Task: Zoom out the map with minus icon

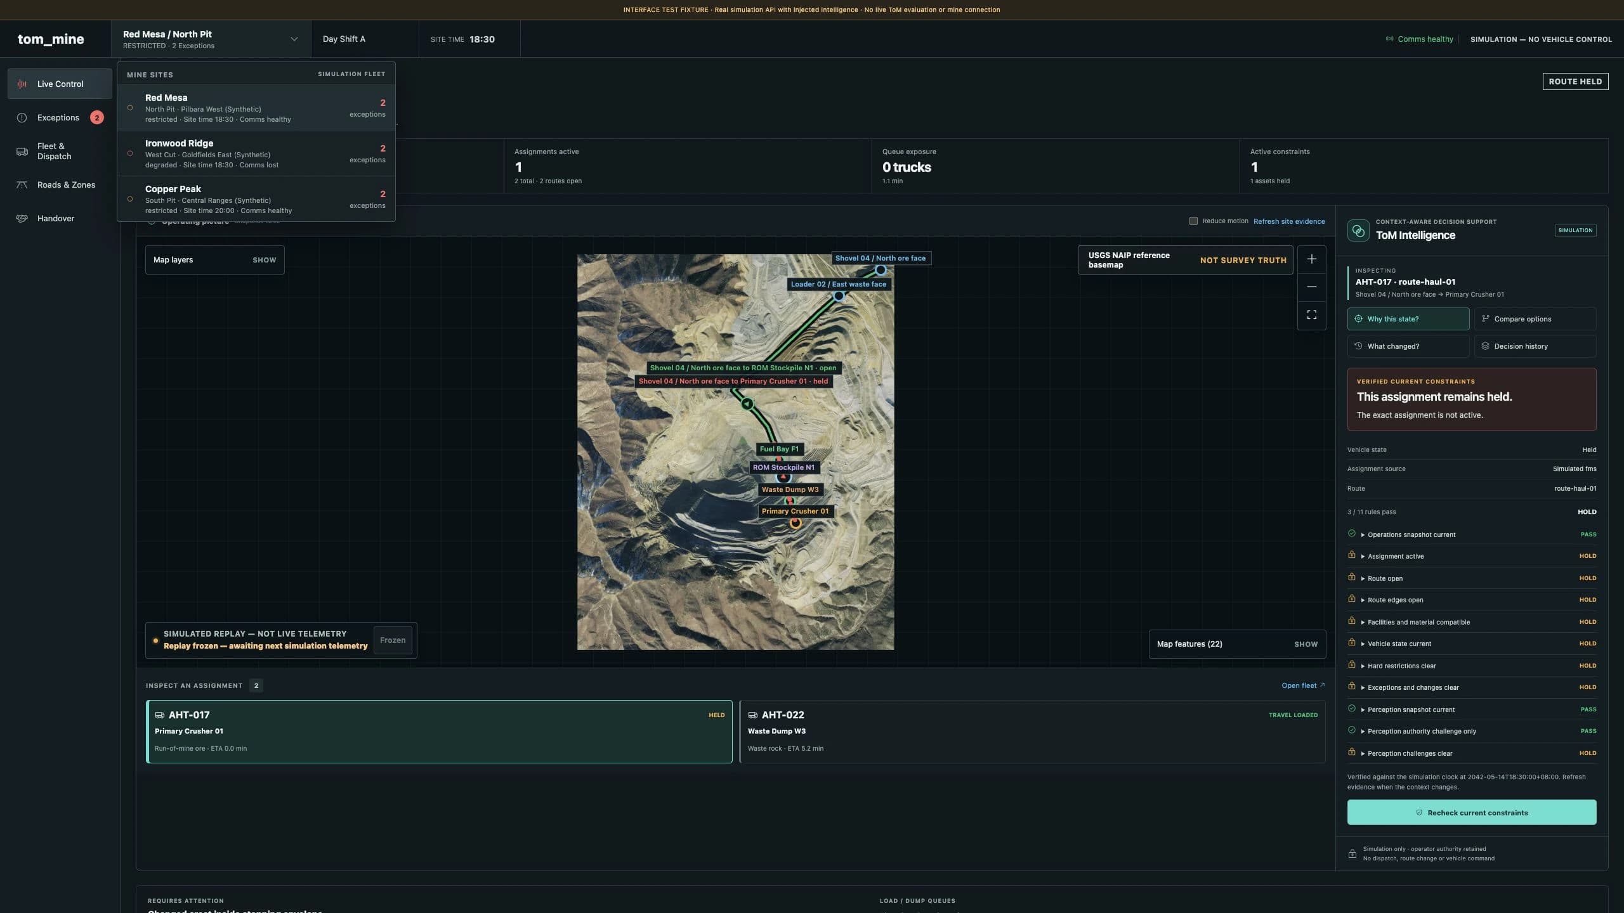Action: [1311, 287]
